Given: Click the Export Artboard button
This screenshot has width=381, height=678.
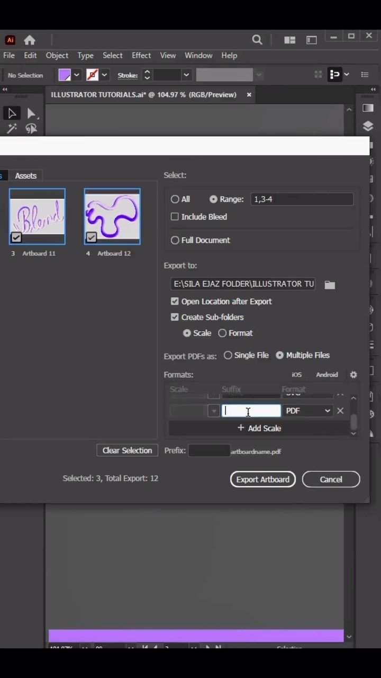Looking at the screenshot, I should (x=263, y=479).
